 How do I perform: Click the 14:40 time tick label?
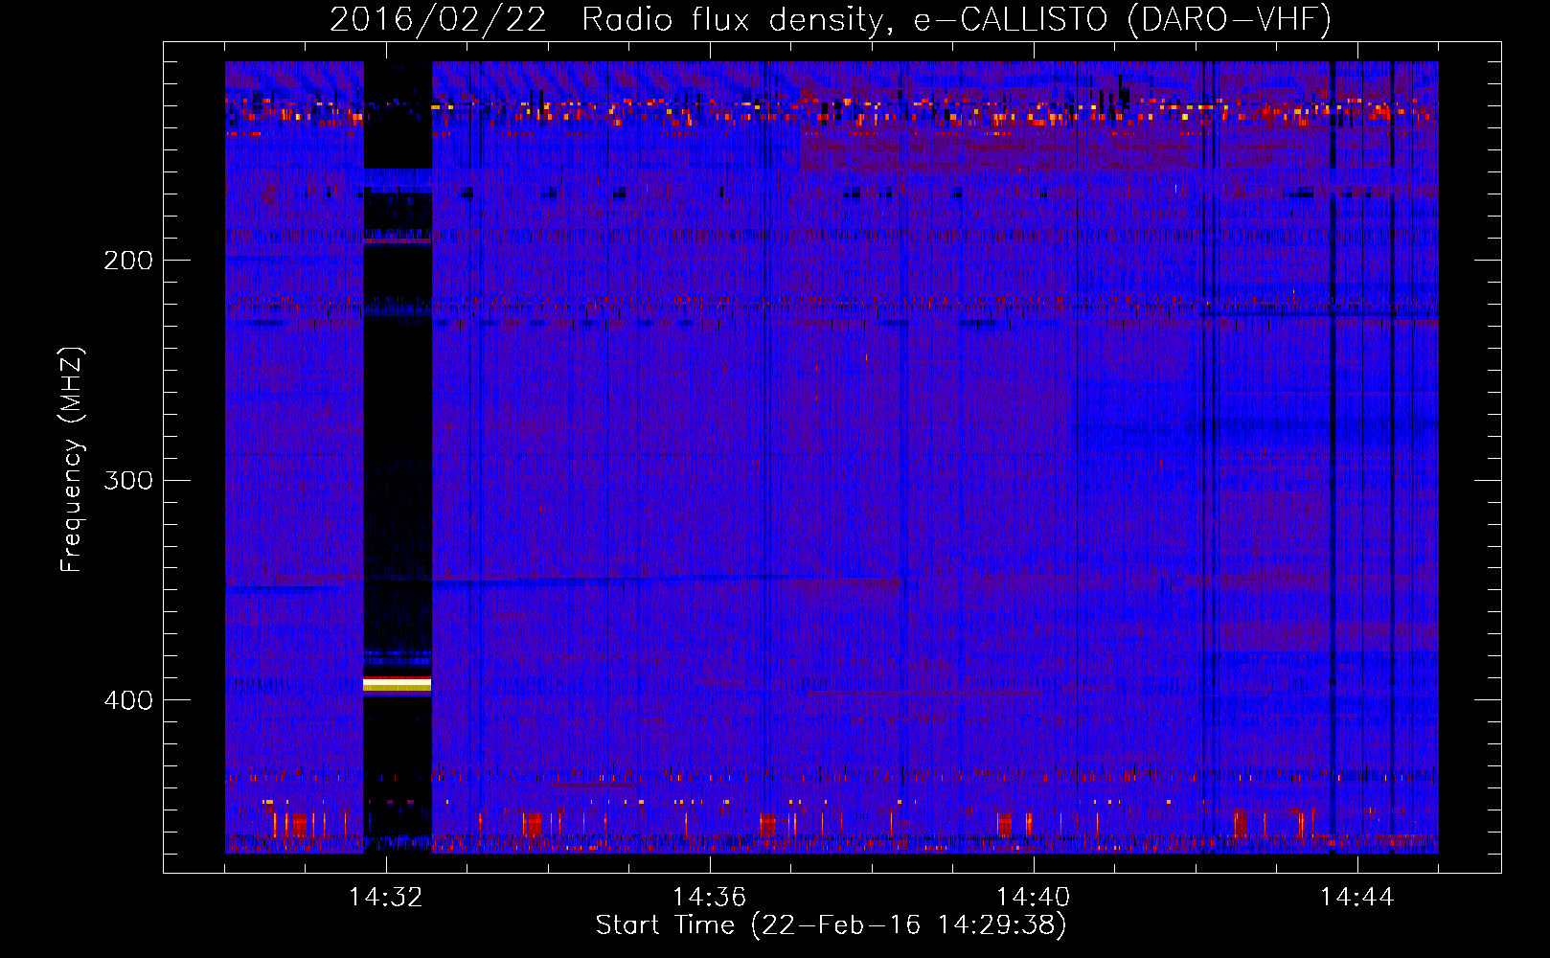[1033, 897]
